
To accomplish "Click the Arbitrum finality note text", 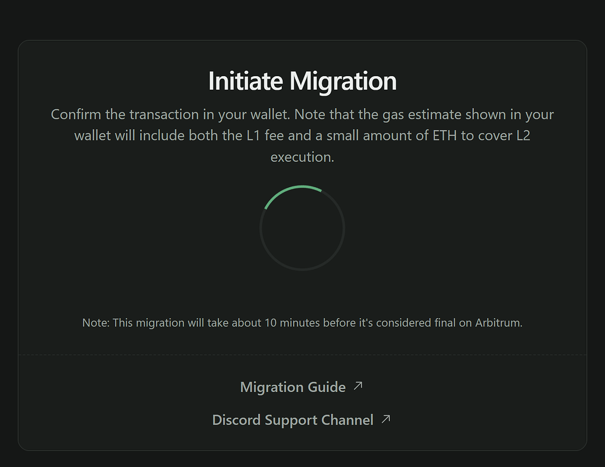I will [302, 323].
